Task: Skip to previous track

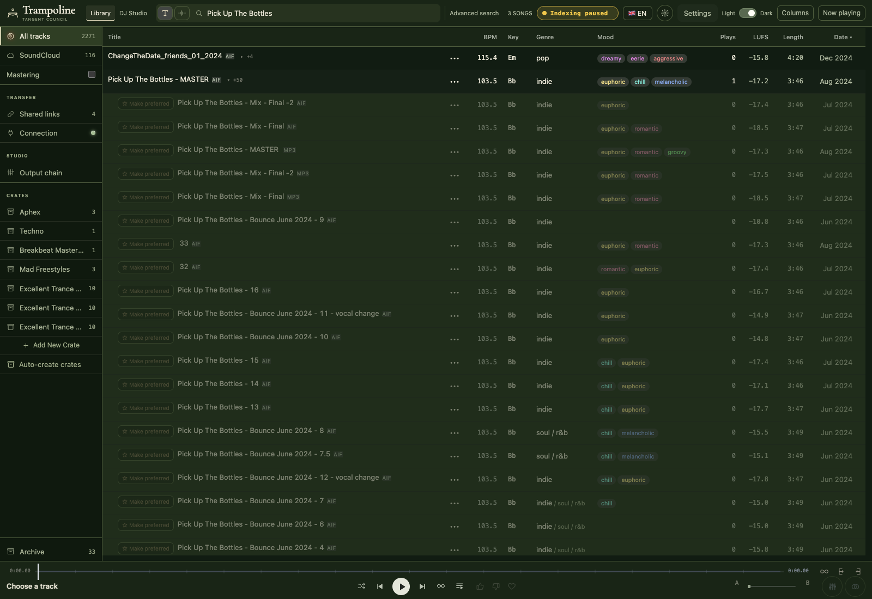Action: tap(380, 586)
